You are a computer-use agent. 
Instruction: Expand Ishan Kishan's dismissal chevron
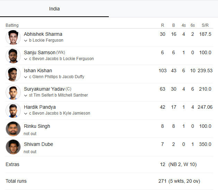[26, 77]
